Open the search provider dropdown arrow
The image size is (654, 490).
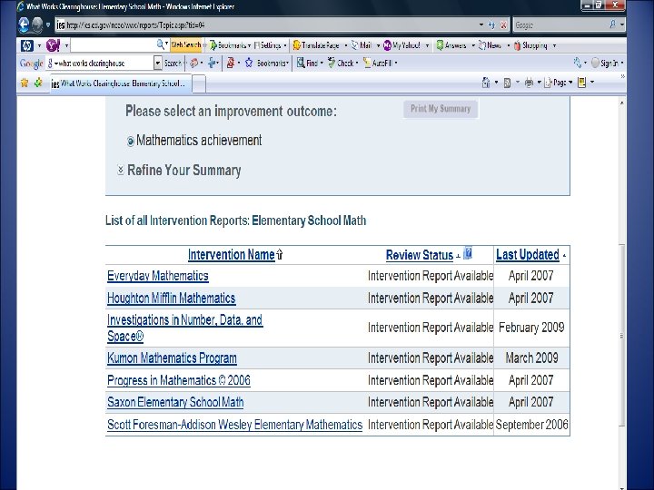622,25
